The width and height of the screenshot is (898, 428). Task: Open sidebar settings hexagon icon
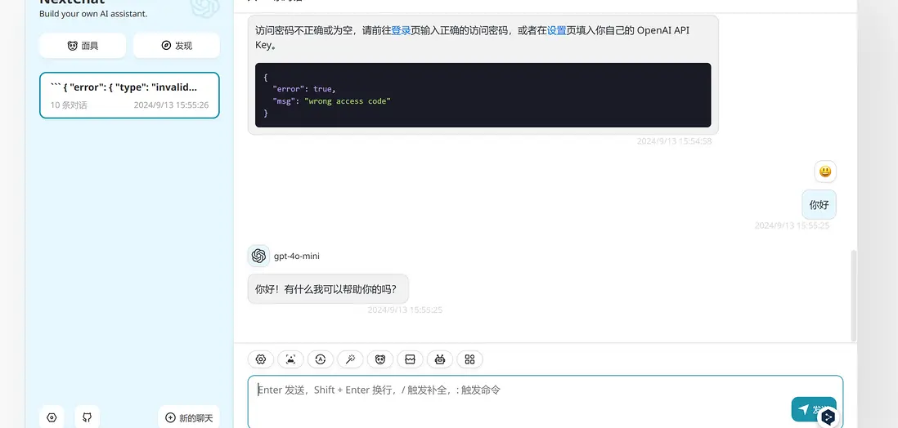click(x=52, y=417)
